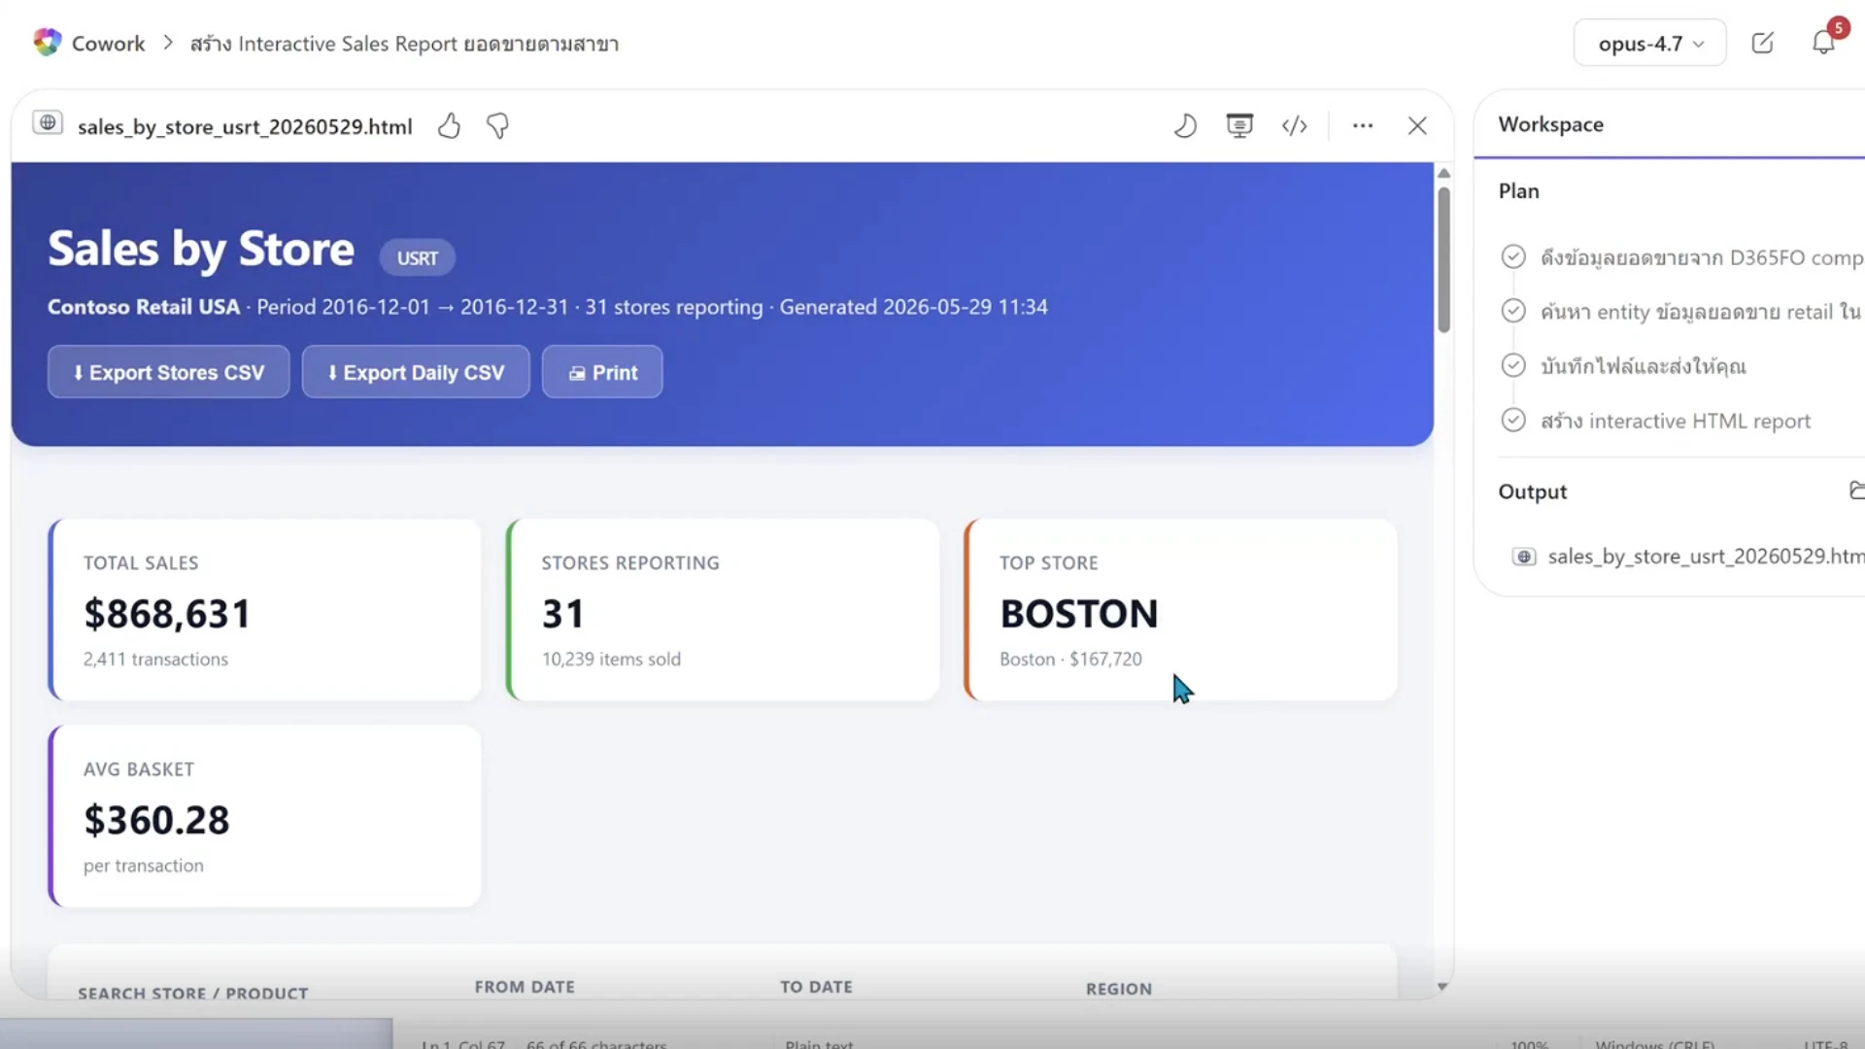The image size is (1865, 1049).
Task: Click the globe file icon beside sales_by_store_usrt_20260529.html
Action: pos(48,123)
